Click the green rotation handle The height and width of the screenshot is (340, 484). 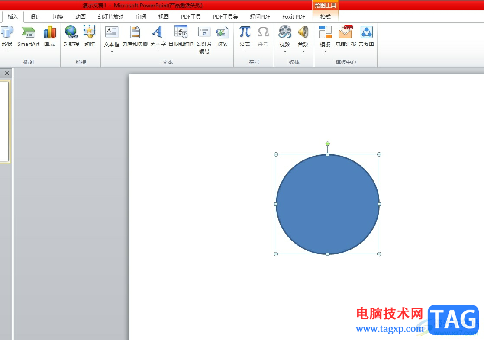(x=328, y=144)
